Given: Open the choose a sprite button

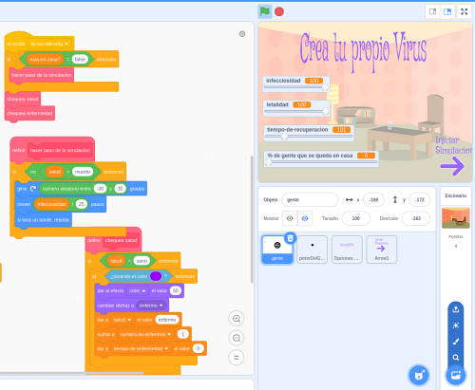Looking at the screenshot, I should click(x=419, y=376).
